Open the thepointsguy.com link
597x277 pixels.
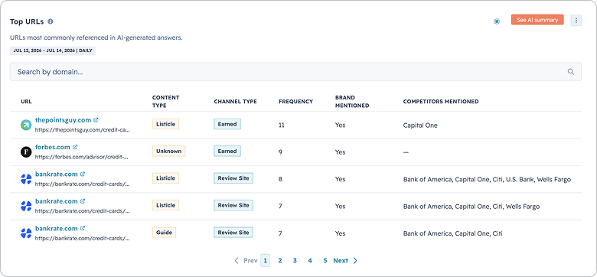[x=64, y=120]
